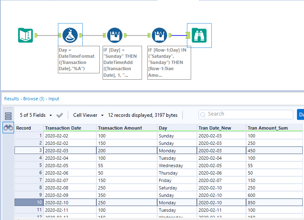The image size is (304, 220).
Task: Click Tran Date_New cell 2020-02-06
Action: (221, 173)
